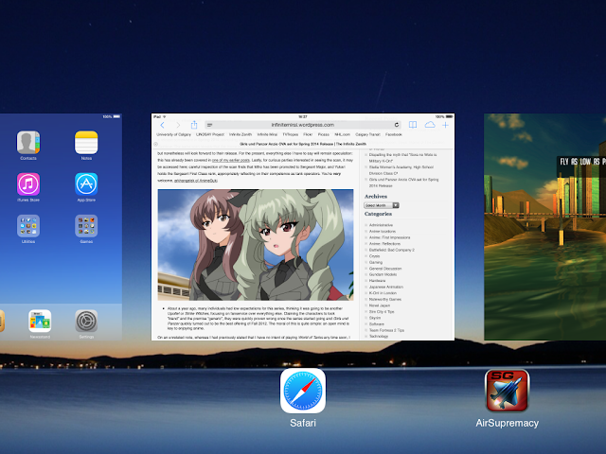The height and width of the screenshot is (454, 606).
Task: Open Games folder on home screen card
Action: click(x=86, y=226)
